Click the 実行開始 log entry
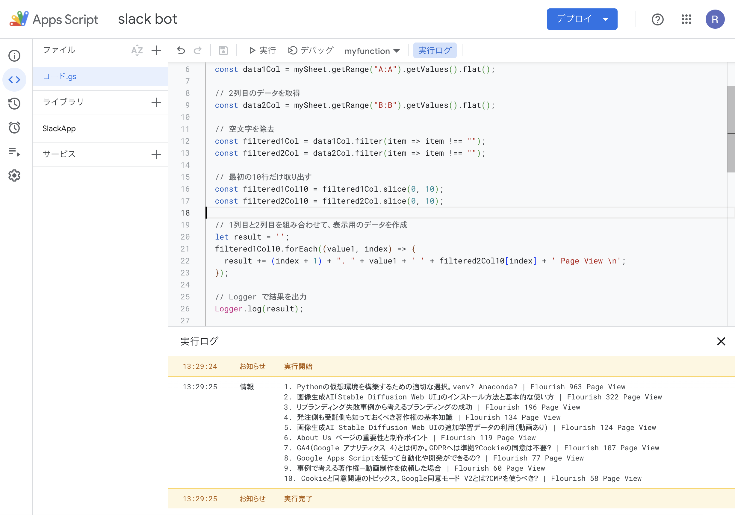The width and height of the screenshot is (735, 515). point(451,366)
